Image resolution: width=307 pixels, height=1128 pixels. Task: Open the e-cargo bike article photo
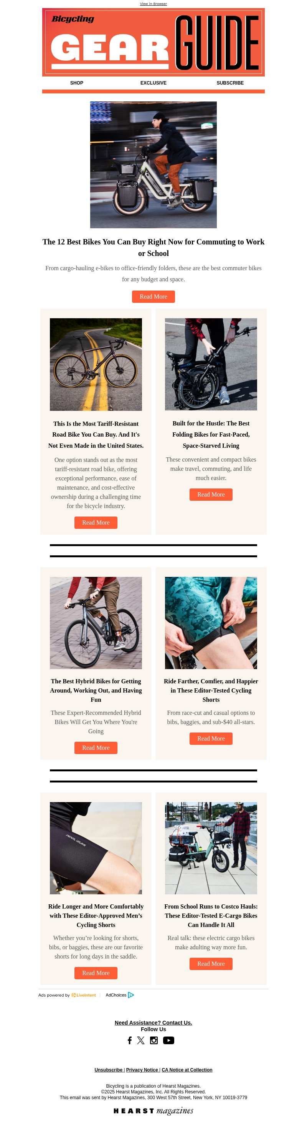[211, 848]
